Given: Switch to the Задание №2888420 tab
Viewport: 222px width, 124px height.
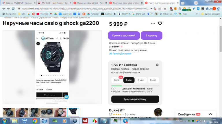Looking at the screenshot, I should pos(18,3).
